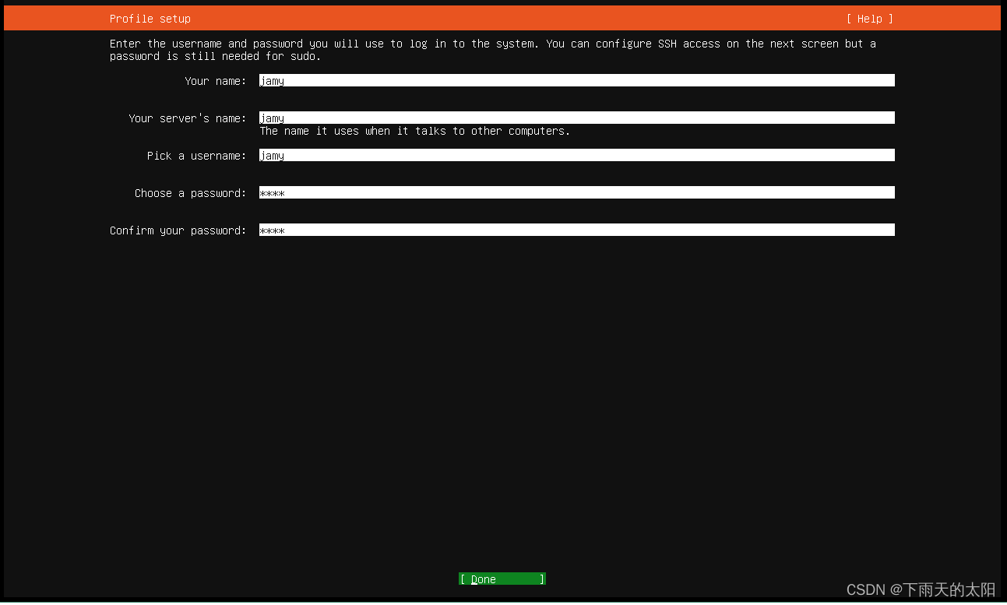Focus the 'Choose a password' field
Screen dimensions: 1007x605
(x=576, y=192)
